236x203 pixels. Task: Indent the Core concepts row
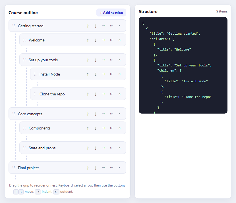click(103, 114)
